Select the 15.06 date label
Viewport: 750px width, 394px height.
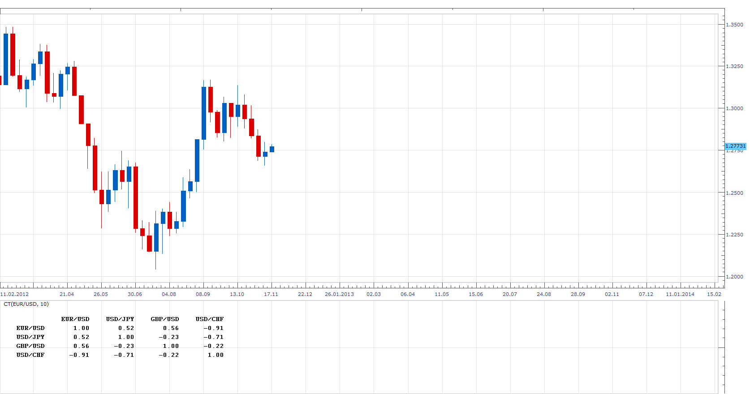(x=476, y=294)
